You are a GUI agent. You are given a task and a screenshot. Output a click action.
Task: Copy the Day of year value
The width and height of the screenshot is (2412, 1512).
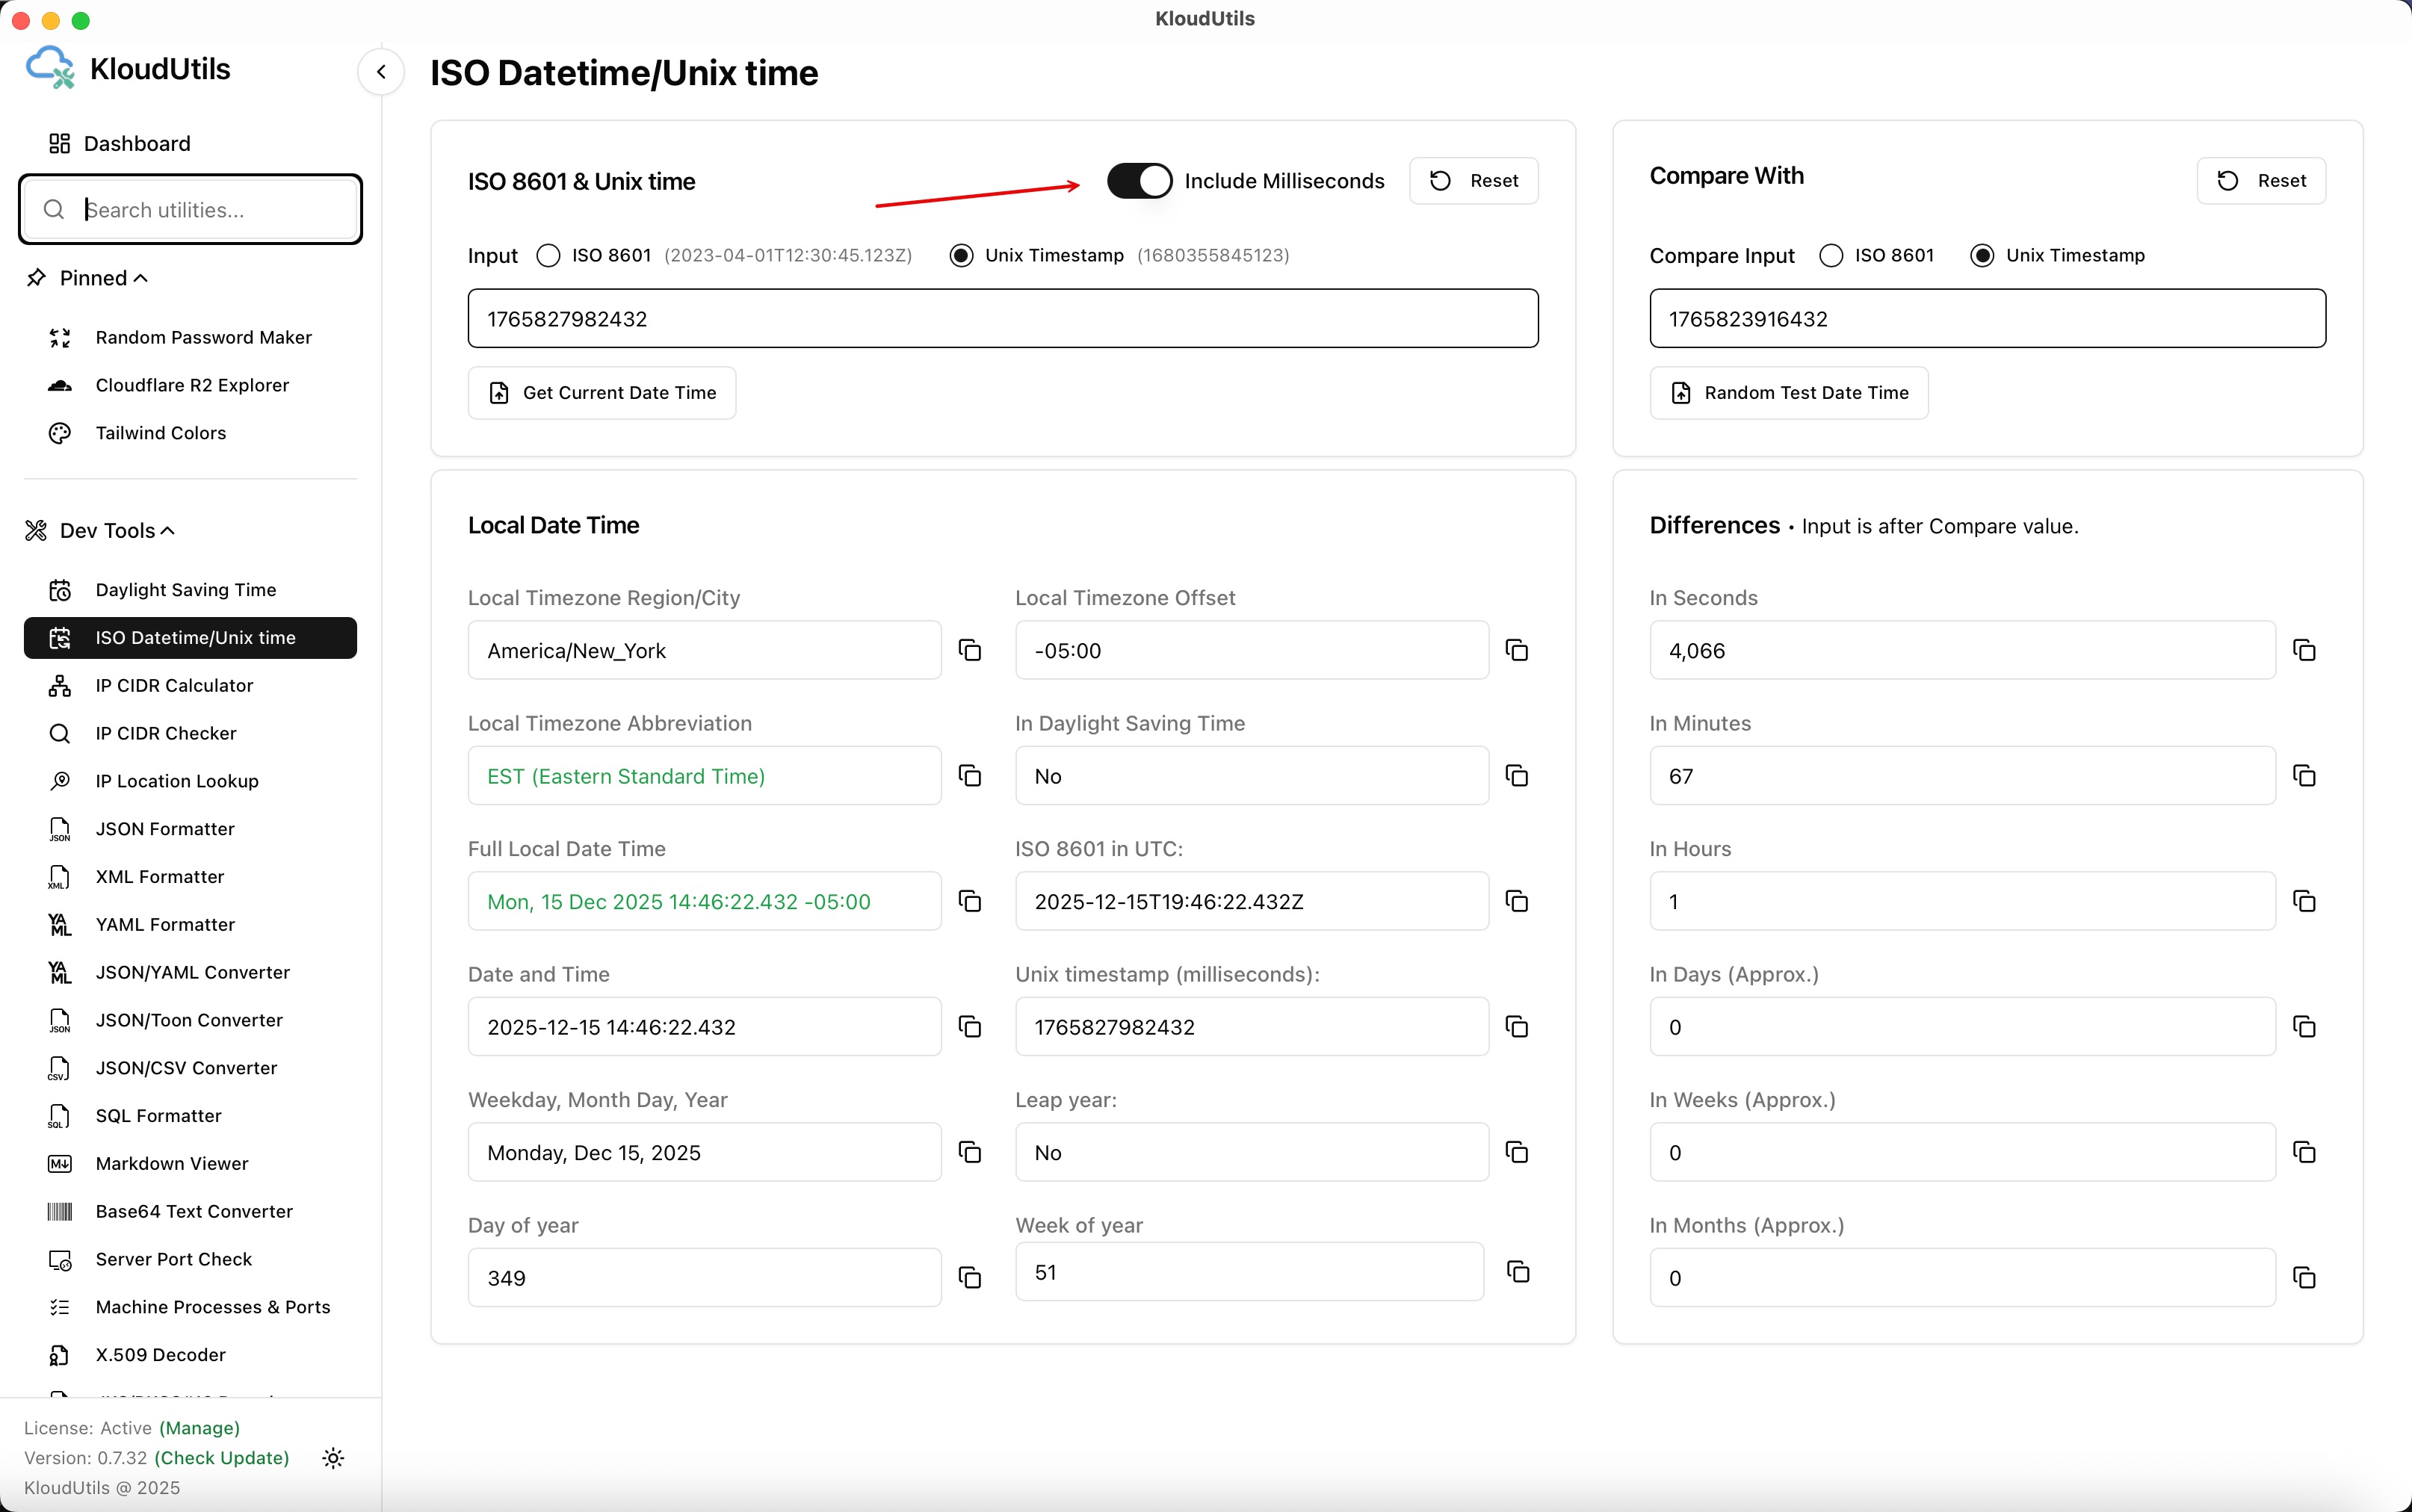coord(969,1277)
